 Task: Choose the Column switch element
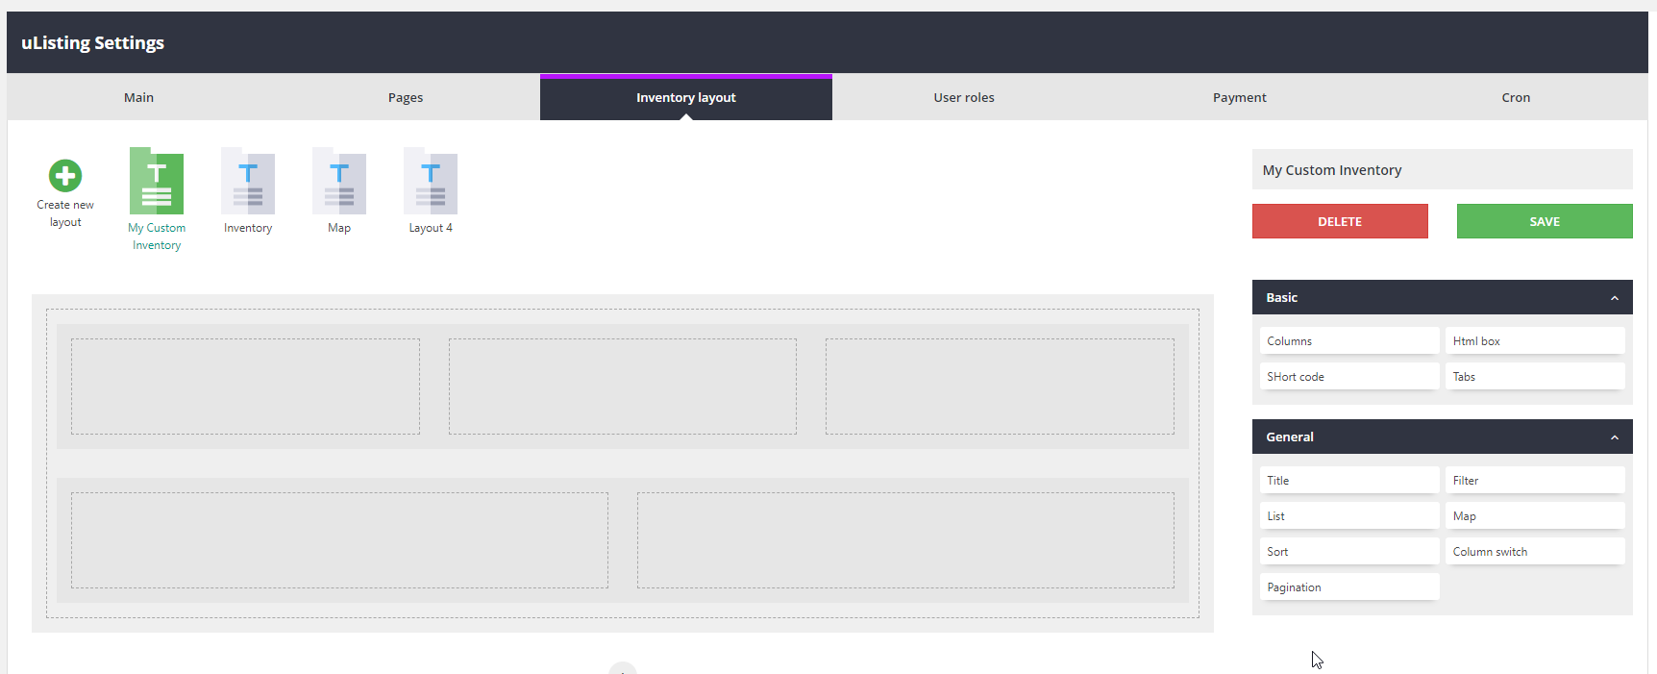click(x=1534, y=552)
